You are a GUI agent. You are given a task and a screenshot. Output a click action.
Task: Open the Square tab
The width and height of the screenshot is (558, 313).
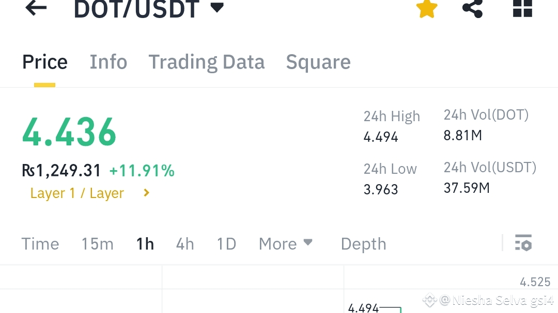pyautogui.click(x=318, y=62)
